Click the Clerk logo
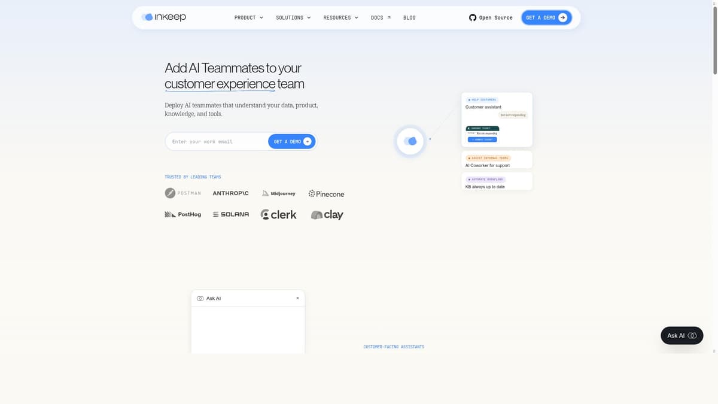The width and height of the screenshot is (718, 404). click(278, 214)
